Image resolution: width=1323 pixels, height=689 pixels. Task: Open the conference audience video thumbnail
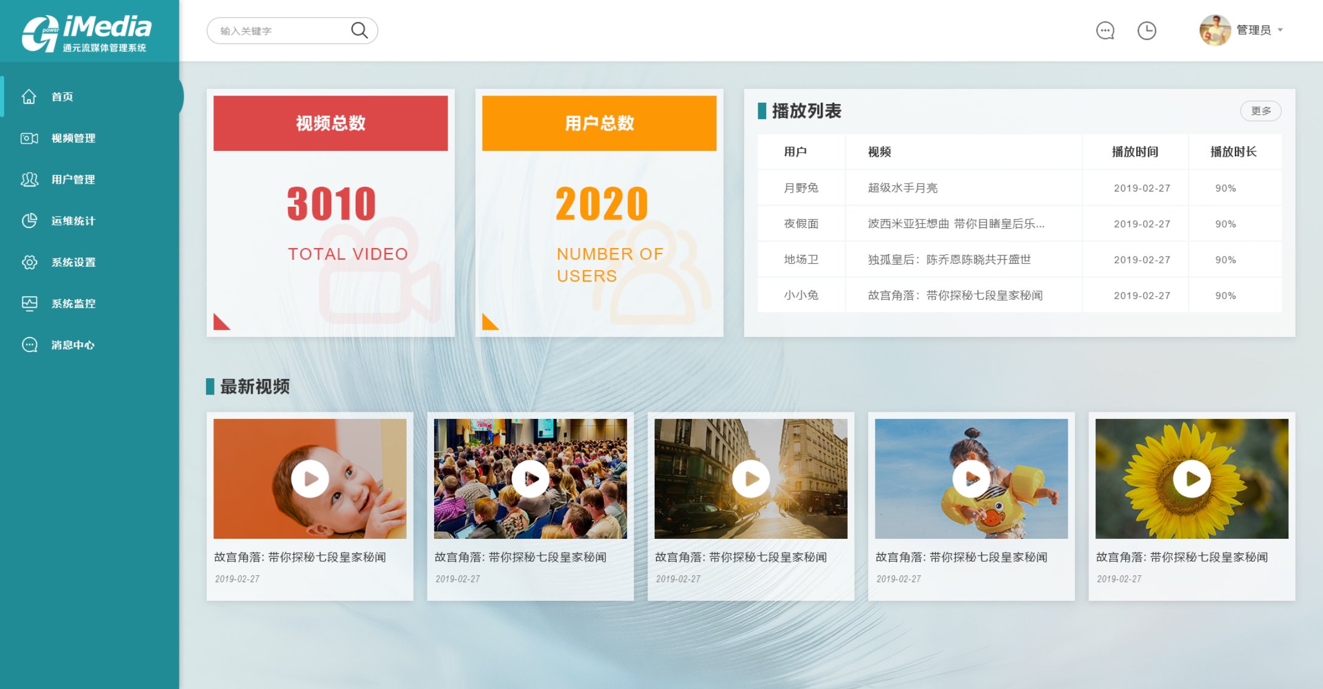click(x=530, y=479)
